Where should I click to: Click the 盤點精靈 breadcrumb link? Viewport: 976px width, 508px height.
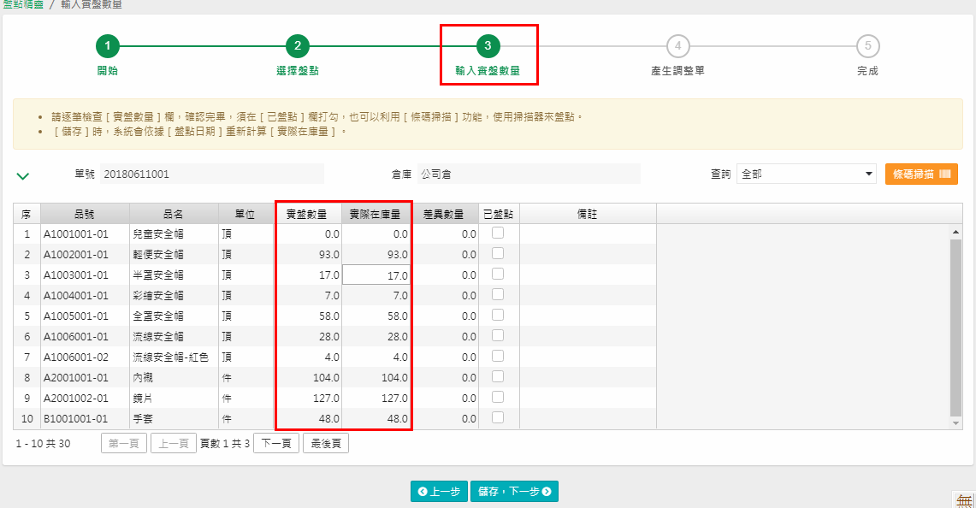coord(23,4)
